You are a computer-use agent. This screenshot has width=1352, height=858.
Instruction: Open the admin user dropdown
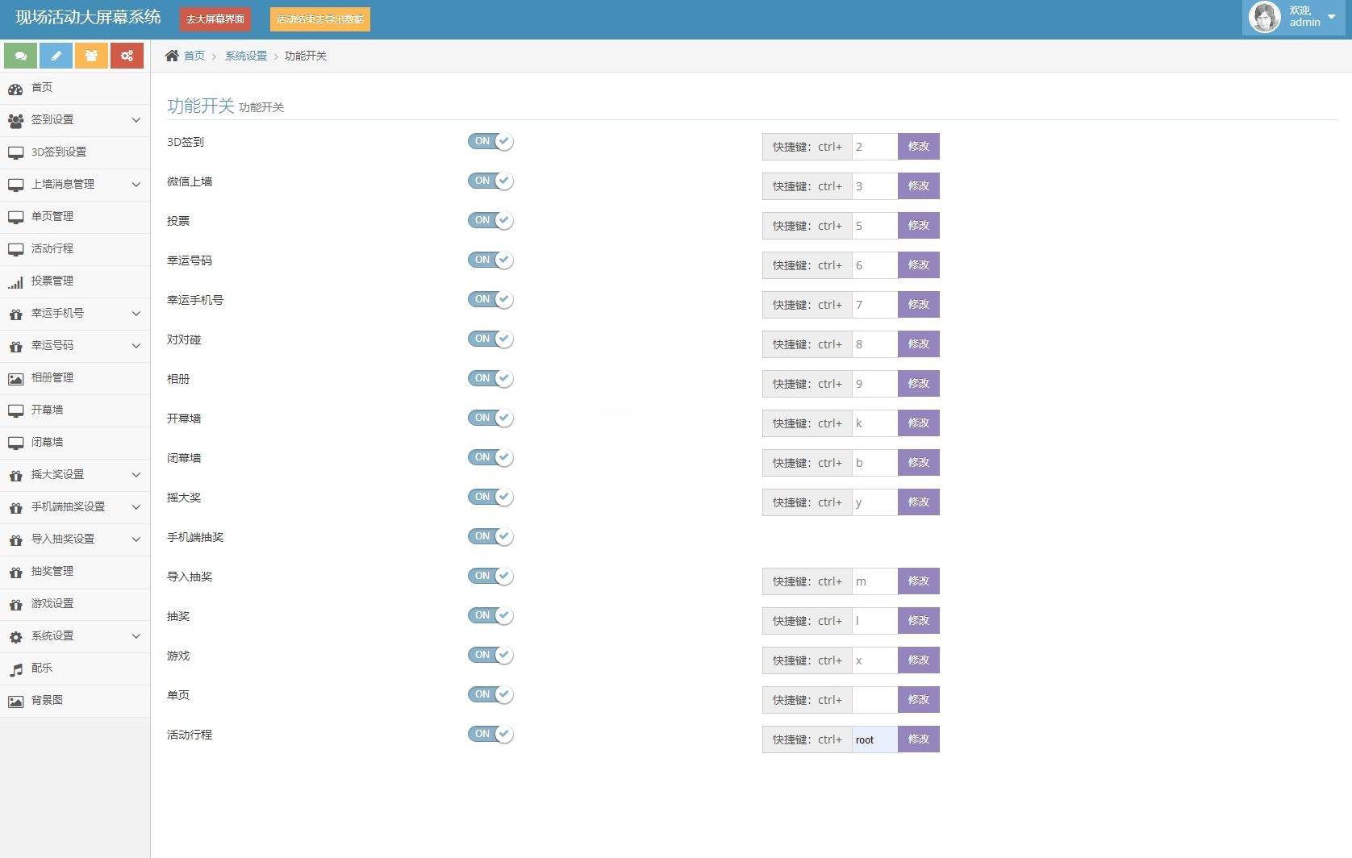pyautogui.click(x=1330, y=17)
